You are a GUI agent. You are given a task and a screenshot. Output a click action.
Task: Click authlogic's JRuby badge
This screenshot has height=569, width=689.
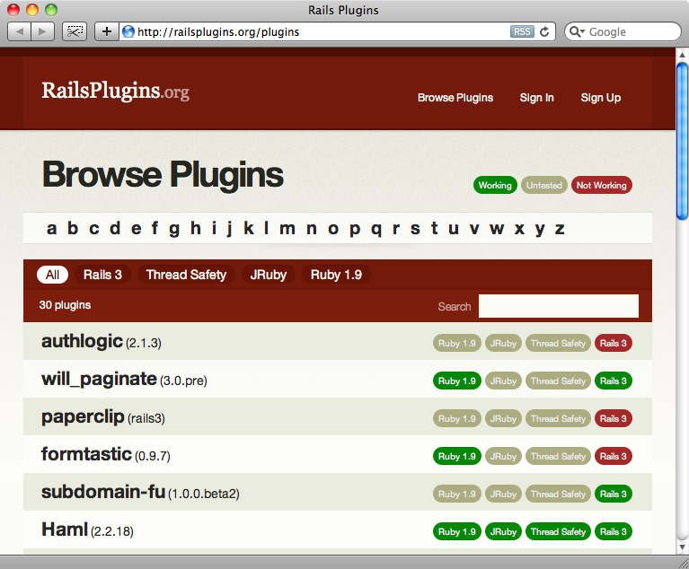(504, 344)
